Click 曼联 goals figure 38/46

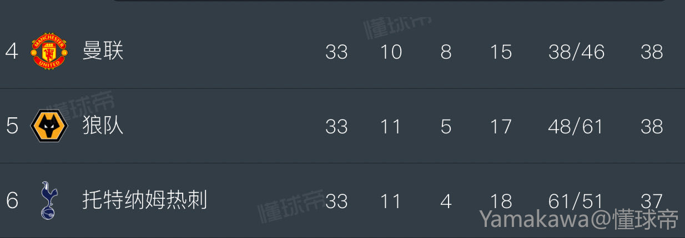[x=576, y=51]
